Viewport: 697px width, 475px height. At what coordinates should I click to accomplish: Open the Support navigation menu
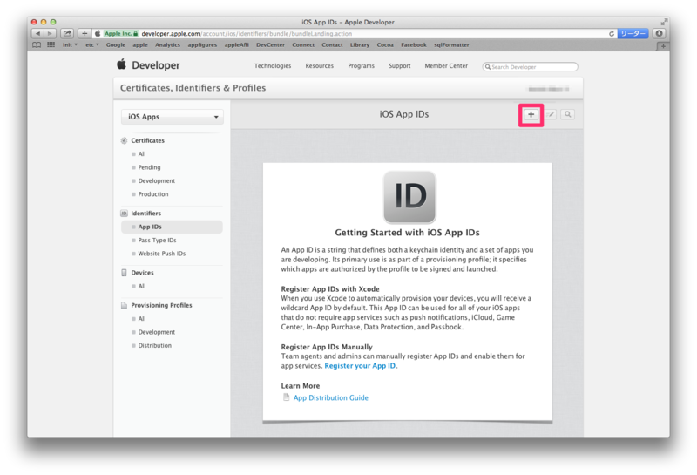400,66
